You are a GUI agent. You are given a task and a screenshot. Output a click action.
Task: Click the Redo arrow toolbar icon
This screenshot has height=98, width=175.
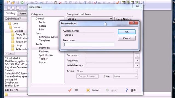70,2
